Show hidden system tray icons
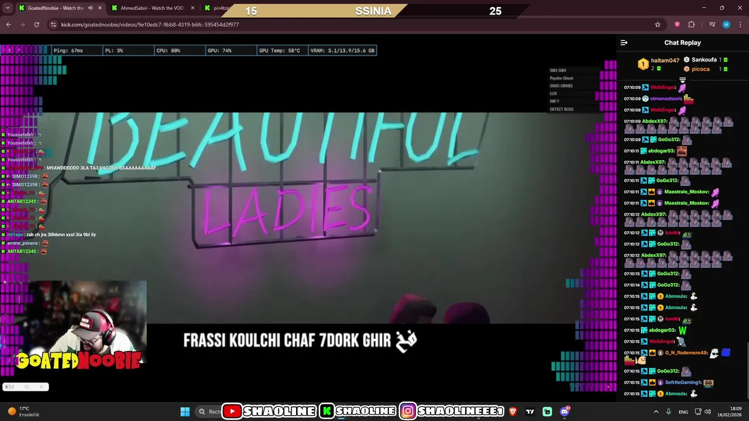749x421 pixels. tap(655, 412)
